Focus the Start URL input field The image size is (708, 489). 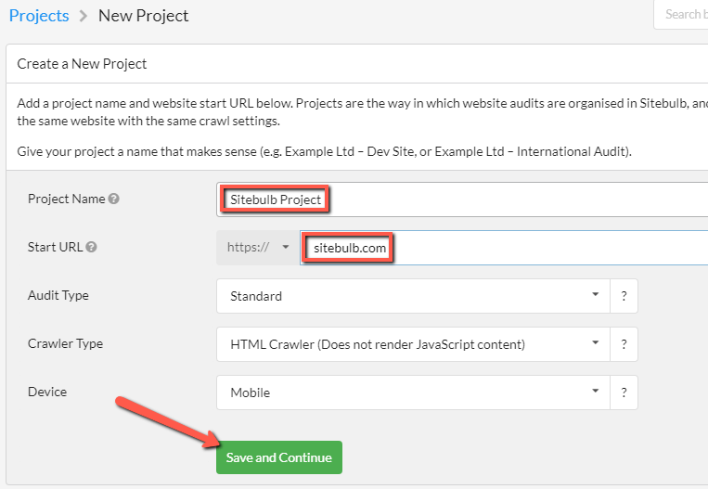point(504,248)
